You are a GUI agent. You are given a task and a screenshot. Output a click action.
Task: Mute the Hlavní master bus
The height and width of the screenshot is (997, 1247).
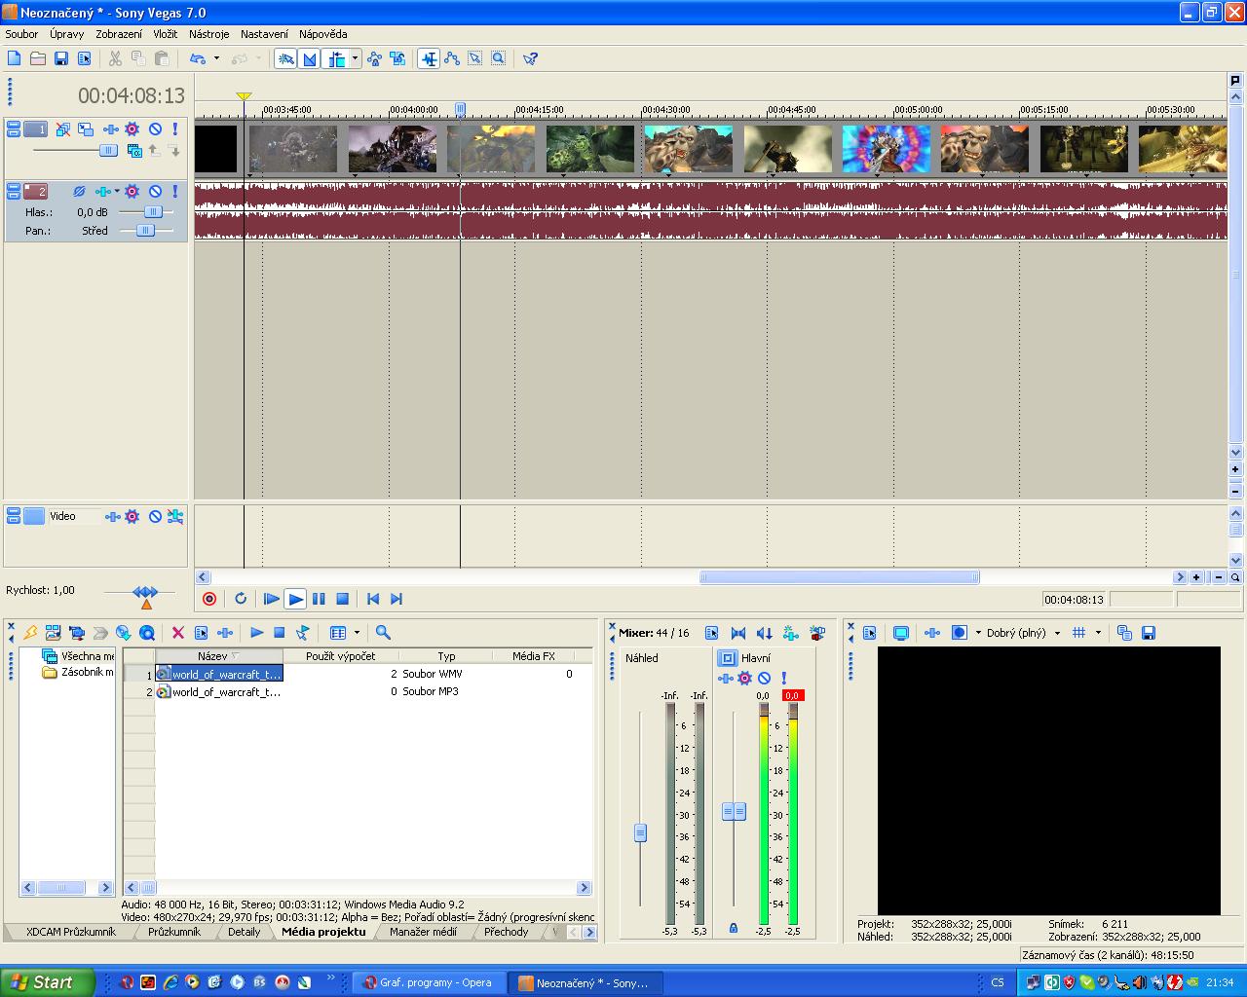[x=765, y=678]
